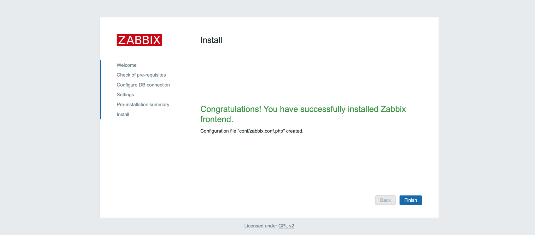The height and width of the screenshot is (235, 535).
Task: Open the GPL v2 license link
Action: point(286,226)
